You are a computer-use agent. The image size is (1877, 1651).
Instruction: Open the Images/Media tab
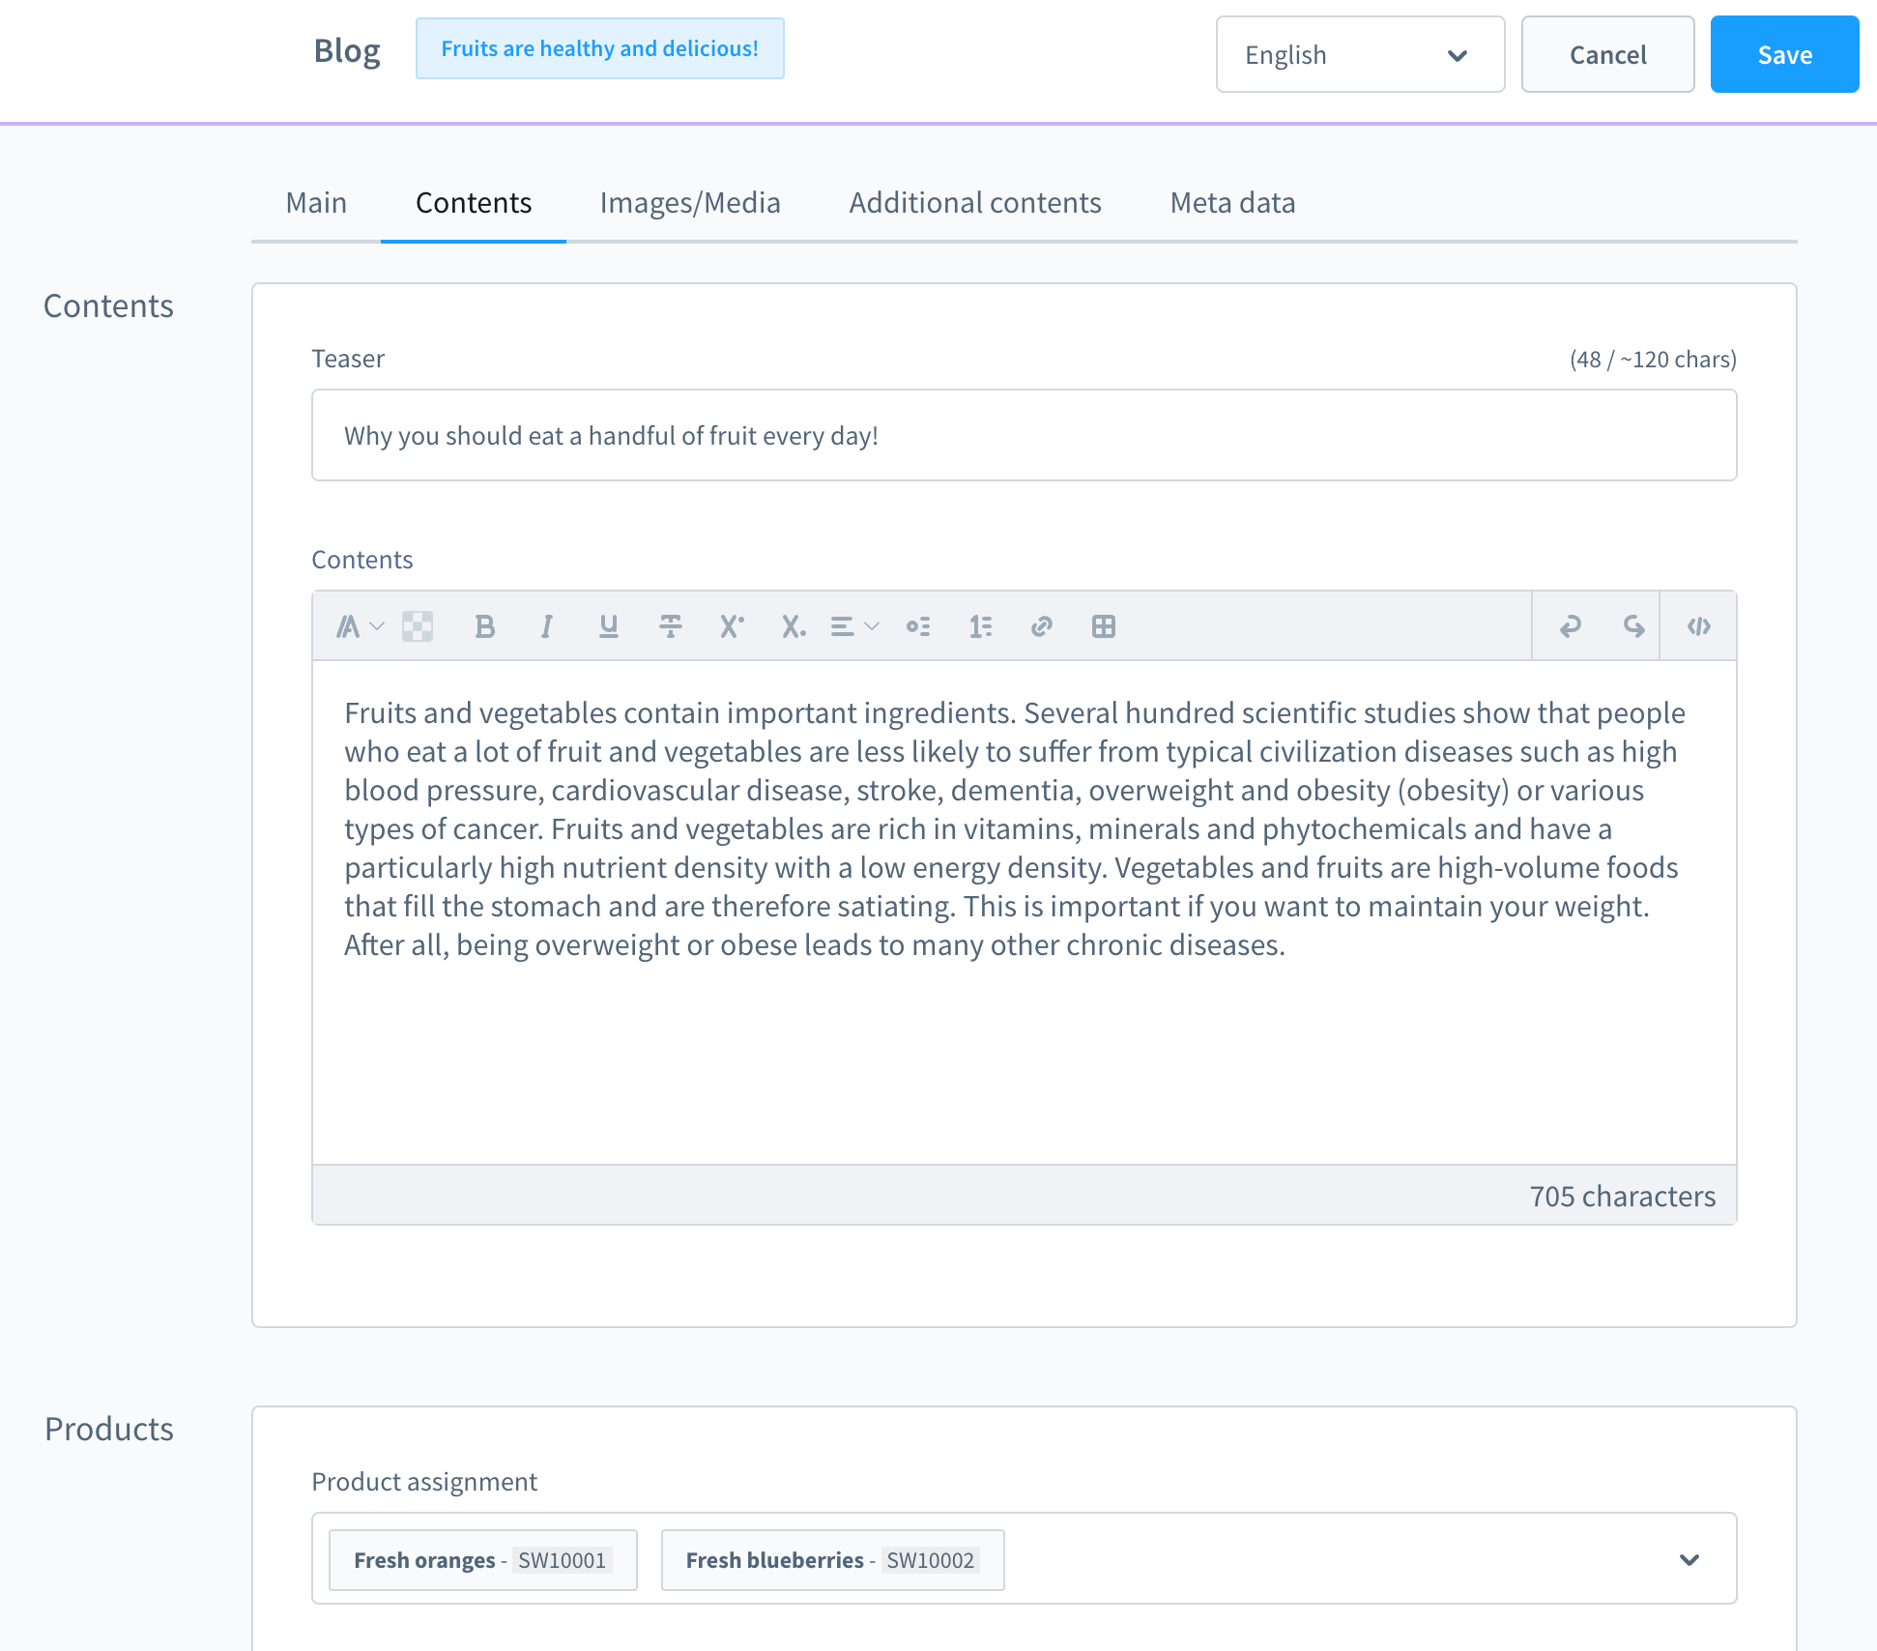click(690, 203)
